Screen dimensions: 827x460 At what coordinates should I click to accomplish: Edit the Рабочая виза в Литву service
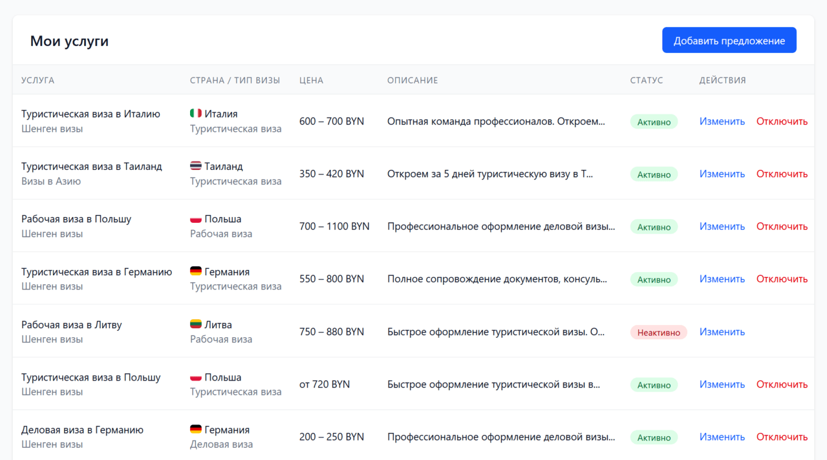click(722, 331)
